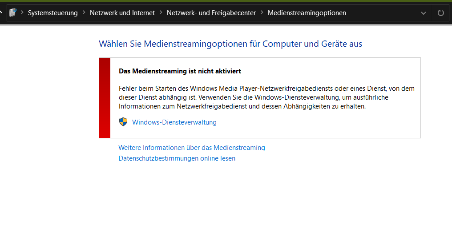Viewport: 452px width, 234px height.
Task: Click the Control Panel icon in address bar
Action: click(x=13, y=13)
